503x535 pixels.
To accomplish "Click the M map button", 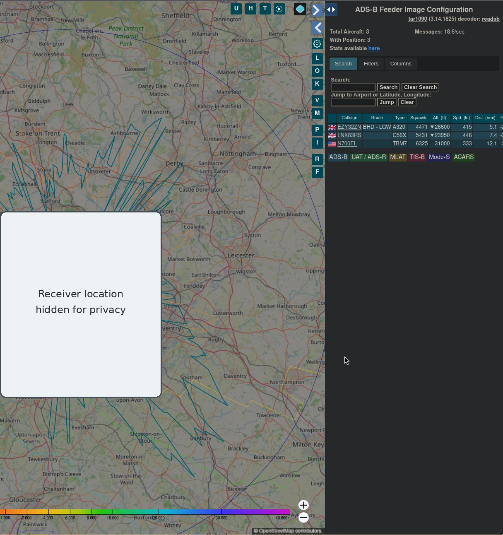I will (x=317, y=113).
